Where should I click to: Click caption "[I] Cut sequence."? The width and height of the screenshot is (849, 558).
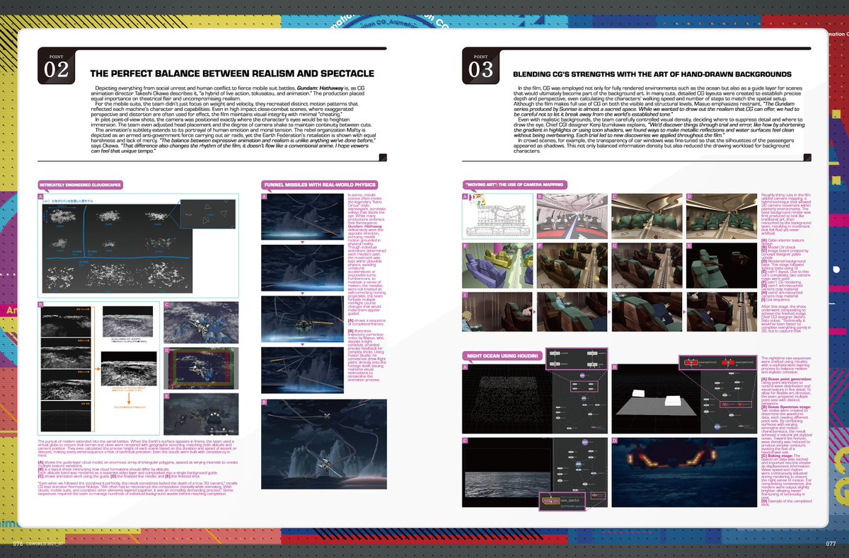tap(776, 300)
